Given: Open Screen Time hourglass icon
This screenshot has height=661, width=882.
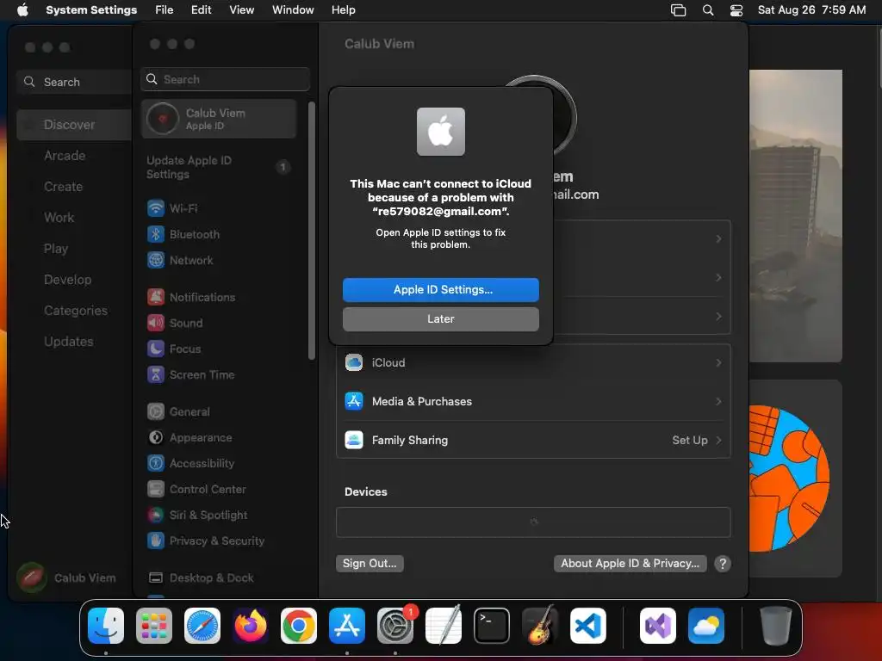Looking at the screenshot, I should pos(156,374).
